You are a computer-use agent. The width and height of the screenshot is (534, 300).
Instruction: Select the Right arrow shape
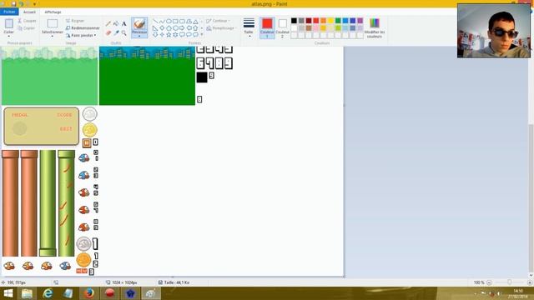click(182, 27)
